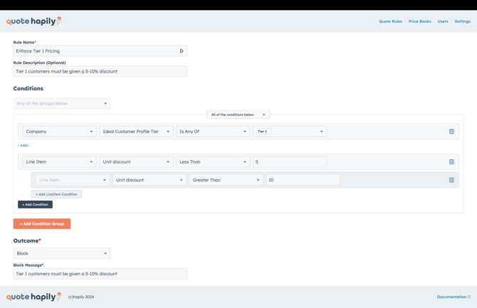Open the Greater Than operator dropdown
This screenshot has height=308, width=477.
click(226, 180)
